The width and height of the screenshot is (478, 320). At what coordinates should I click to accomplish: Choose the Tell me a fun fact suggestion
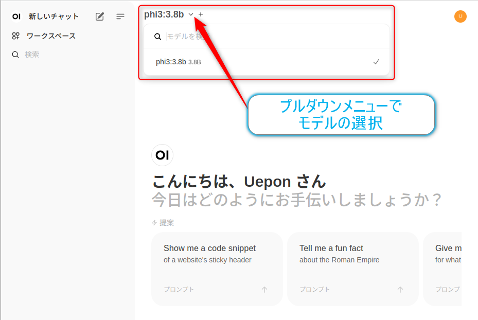[352, 269]
